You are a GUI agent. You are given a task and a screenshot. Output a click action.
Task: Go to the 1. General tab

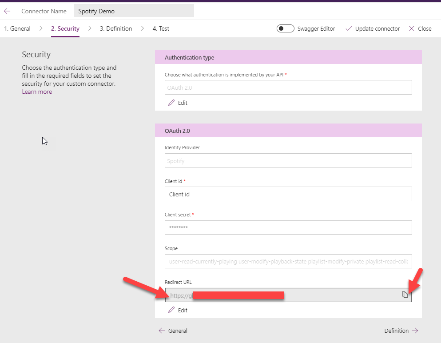pyautogui.click(x=17, y=28)
